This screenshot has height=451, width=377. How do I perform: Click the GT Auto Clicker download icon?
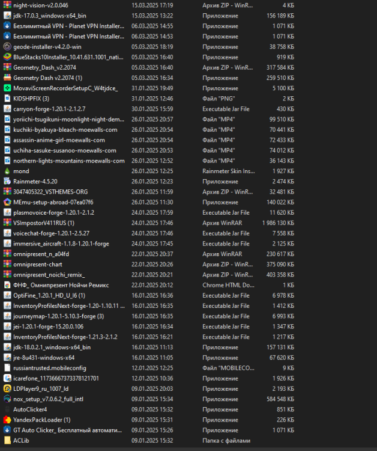click(x=7, y=430)
